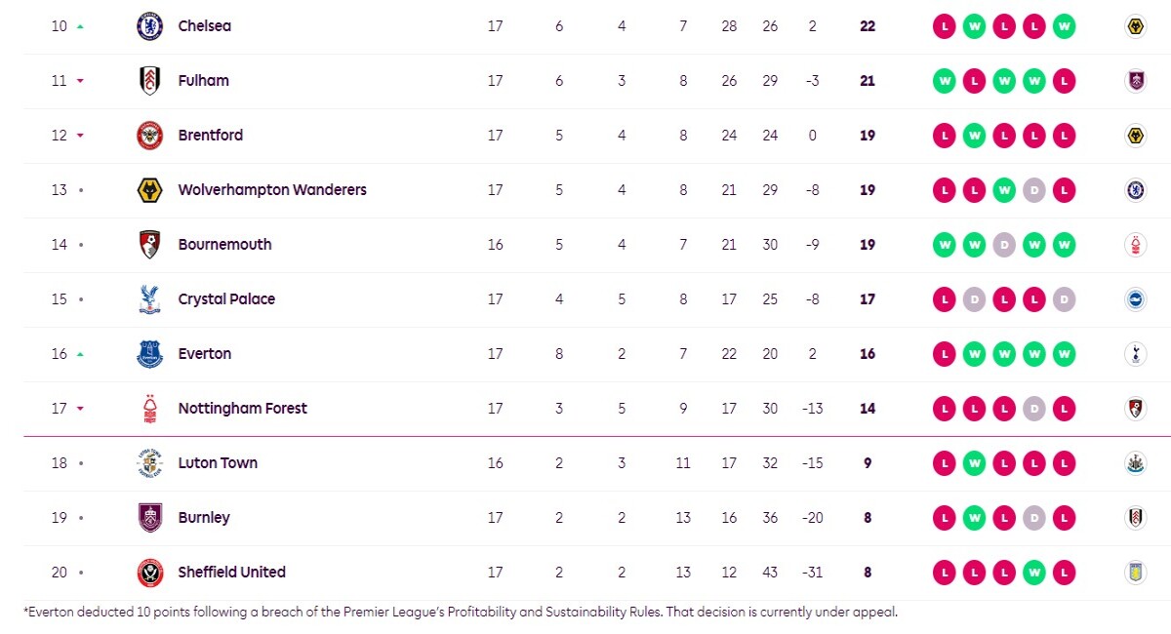The image size is (1171, 634).
Task: Click the Fulham club badge
Action: pyautogui.click(x=149, y=81)
